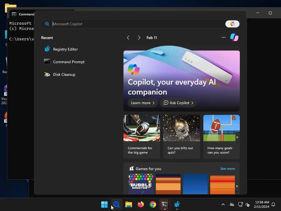Open Registry Editor from Recent list
This screenshot has width=281, height=211.
coord(61,49)
